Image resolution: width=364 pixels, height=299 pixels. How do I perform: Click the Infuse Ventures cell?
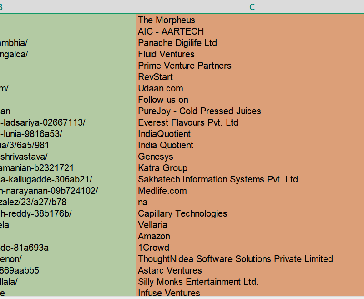[x=250, y=293]
